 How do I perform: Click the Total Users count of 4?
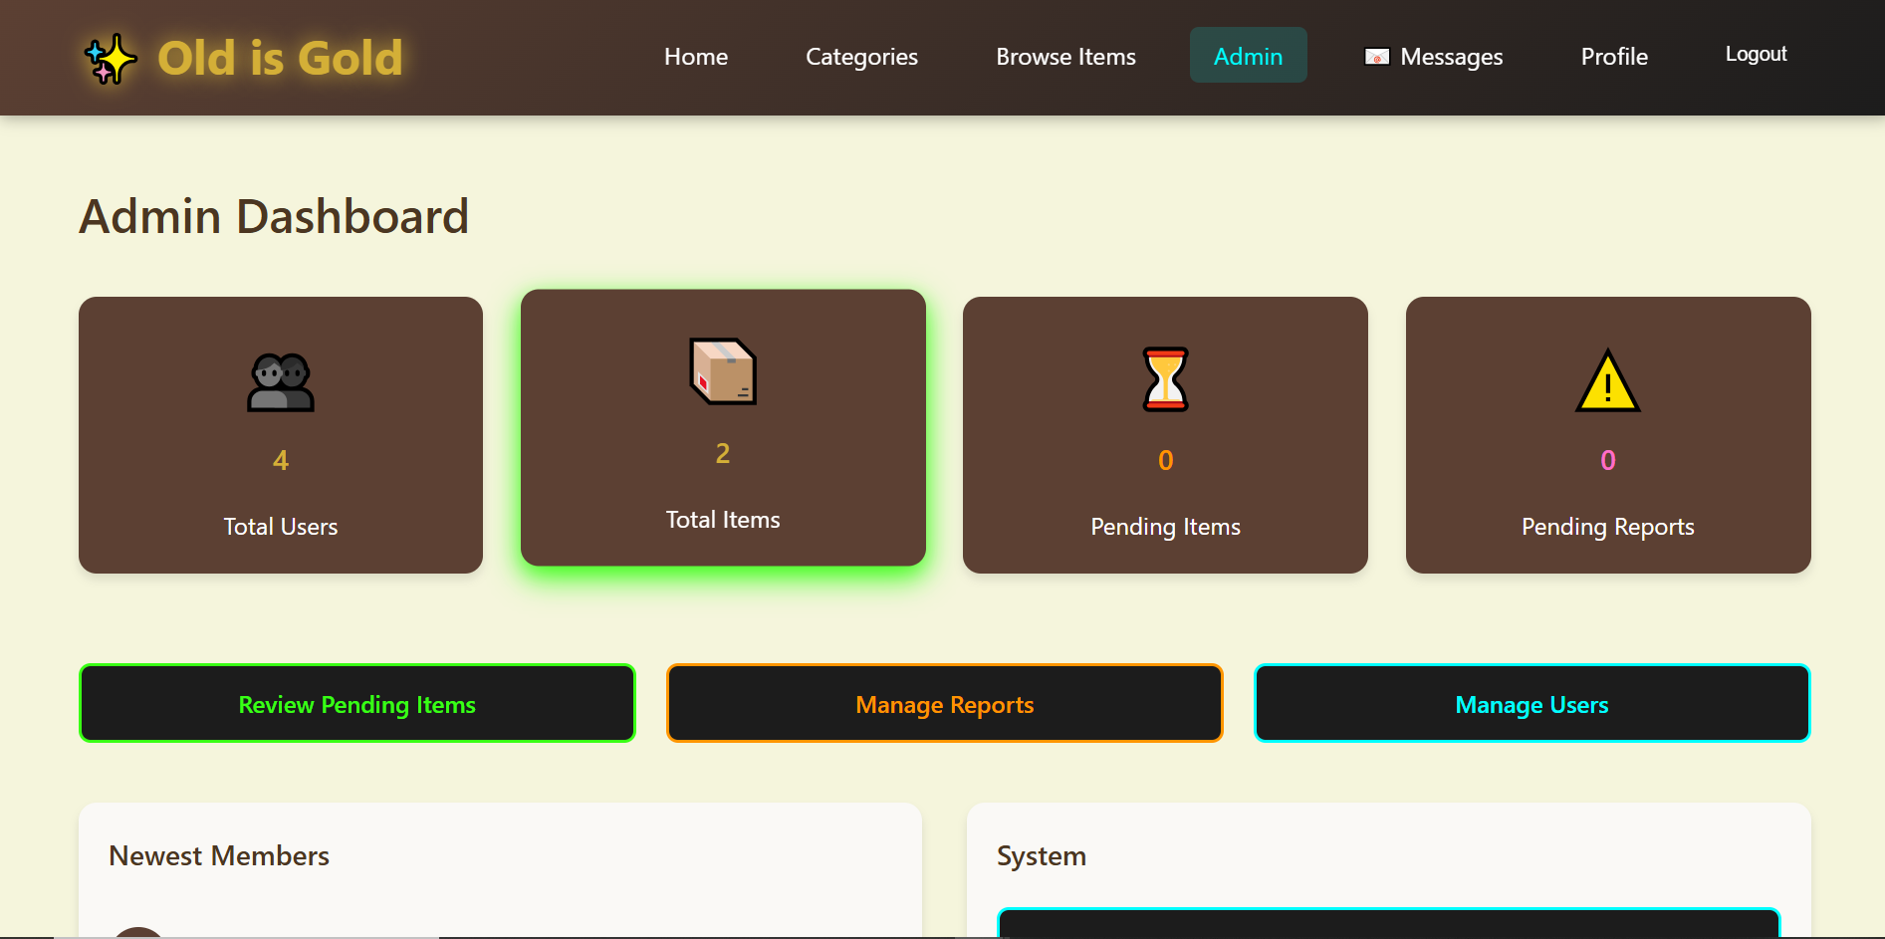pos(281,460)
